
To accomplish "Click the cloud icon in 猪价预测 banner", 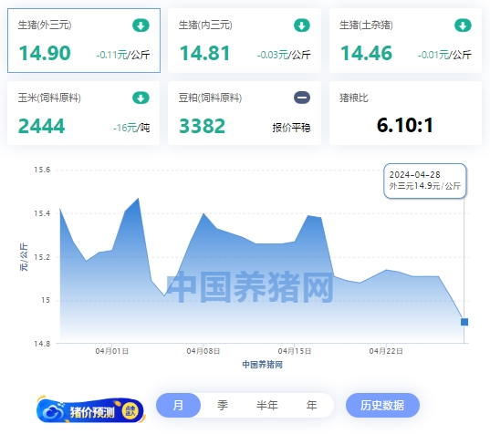I will pos(52,412).
